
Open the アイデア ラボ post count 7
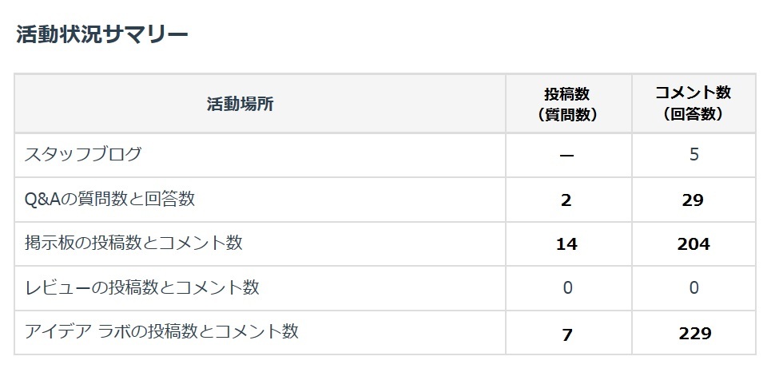tap(567, 334)
